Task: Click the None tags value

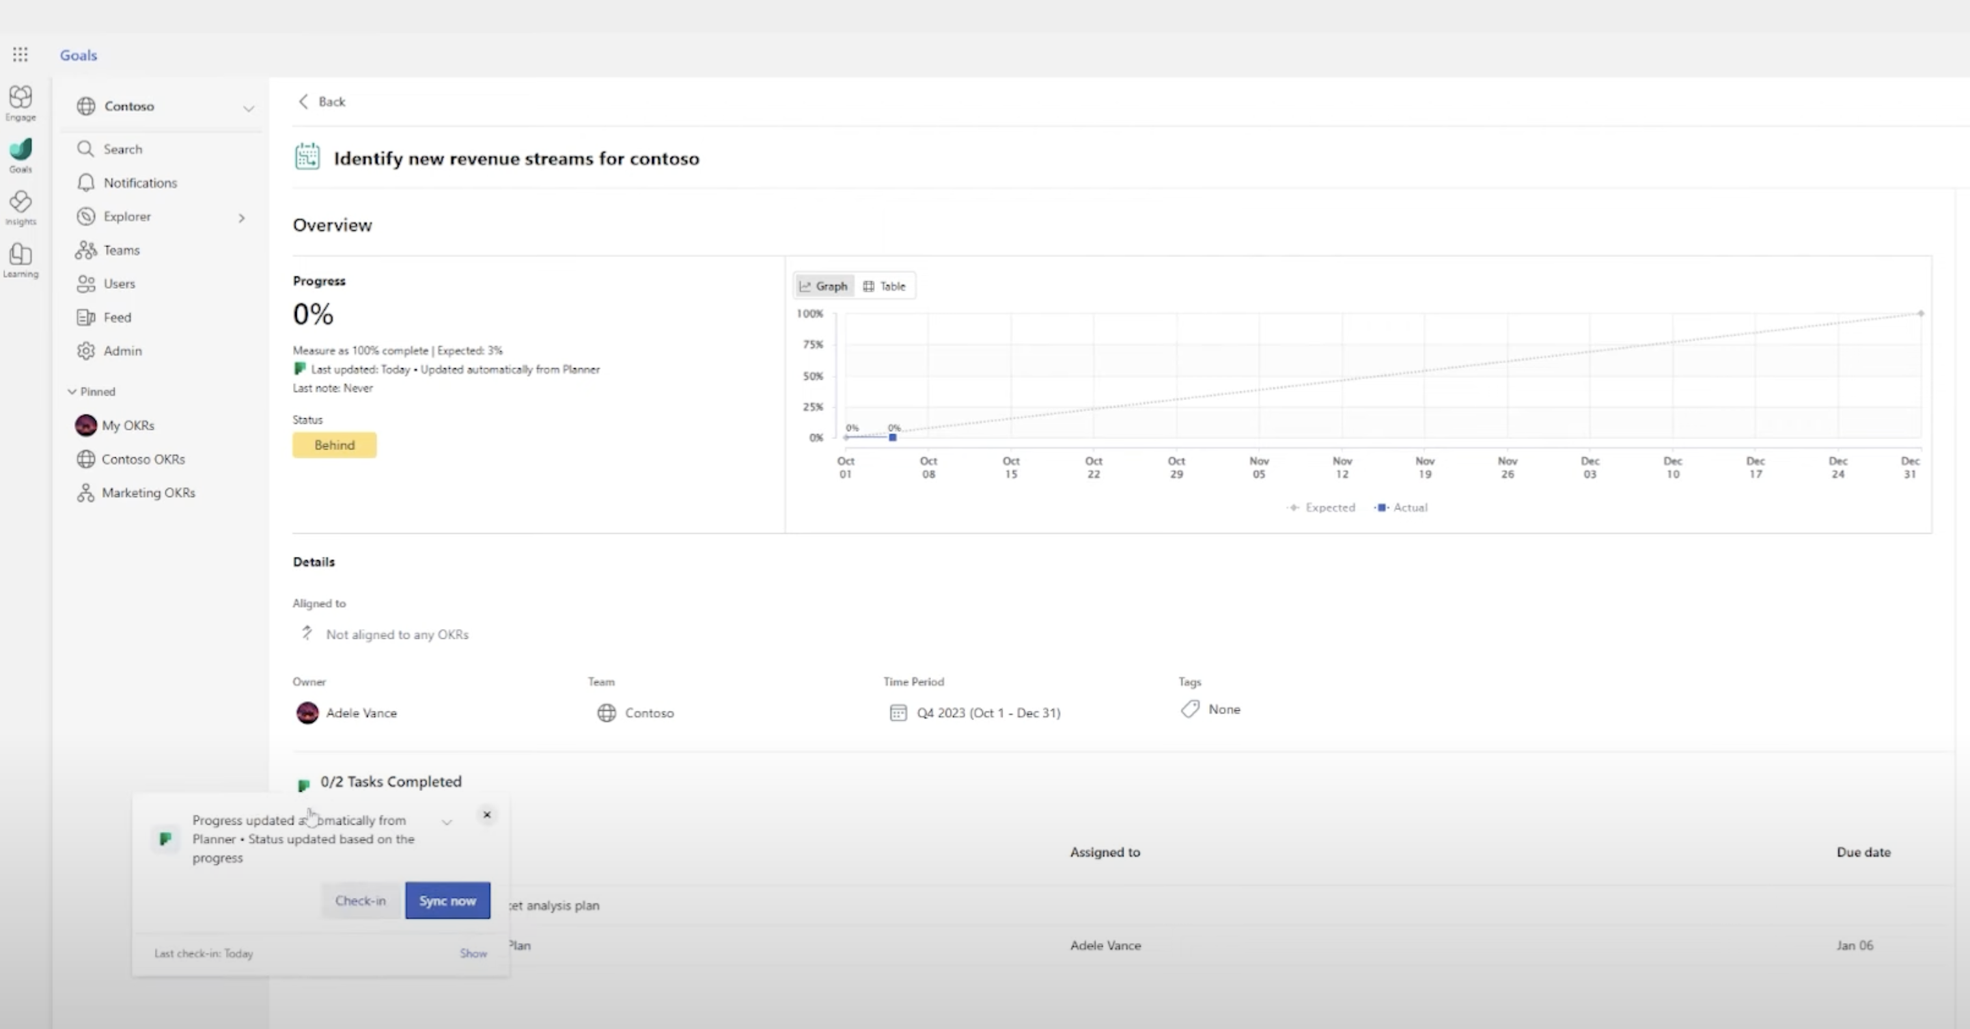Action: (x=1225, y=709)
